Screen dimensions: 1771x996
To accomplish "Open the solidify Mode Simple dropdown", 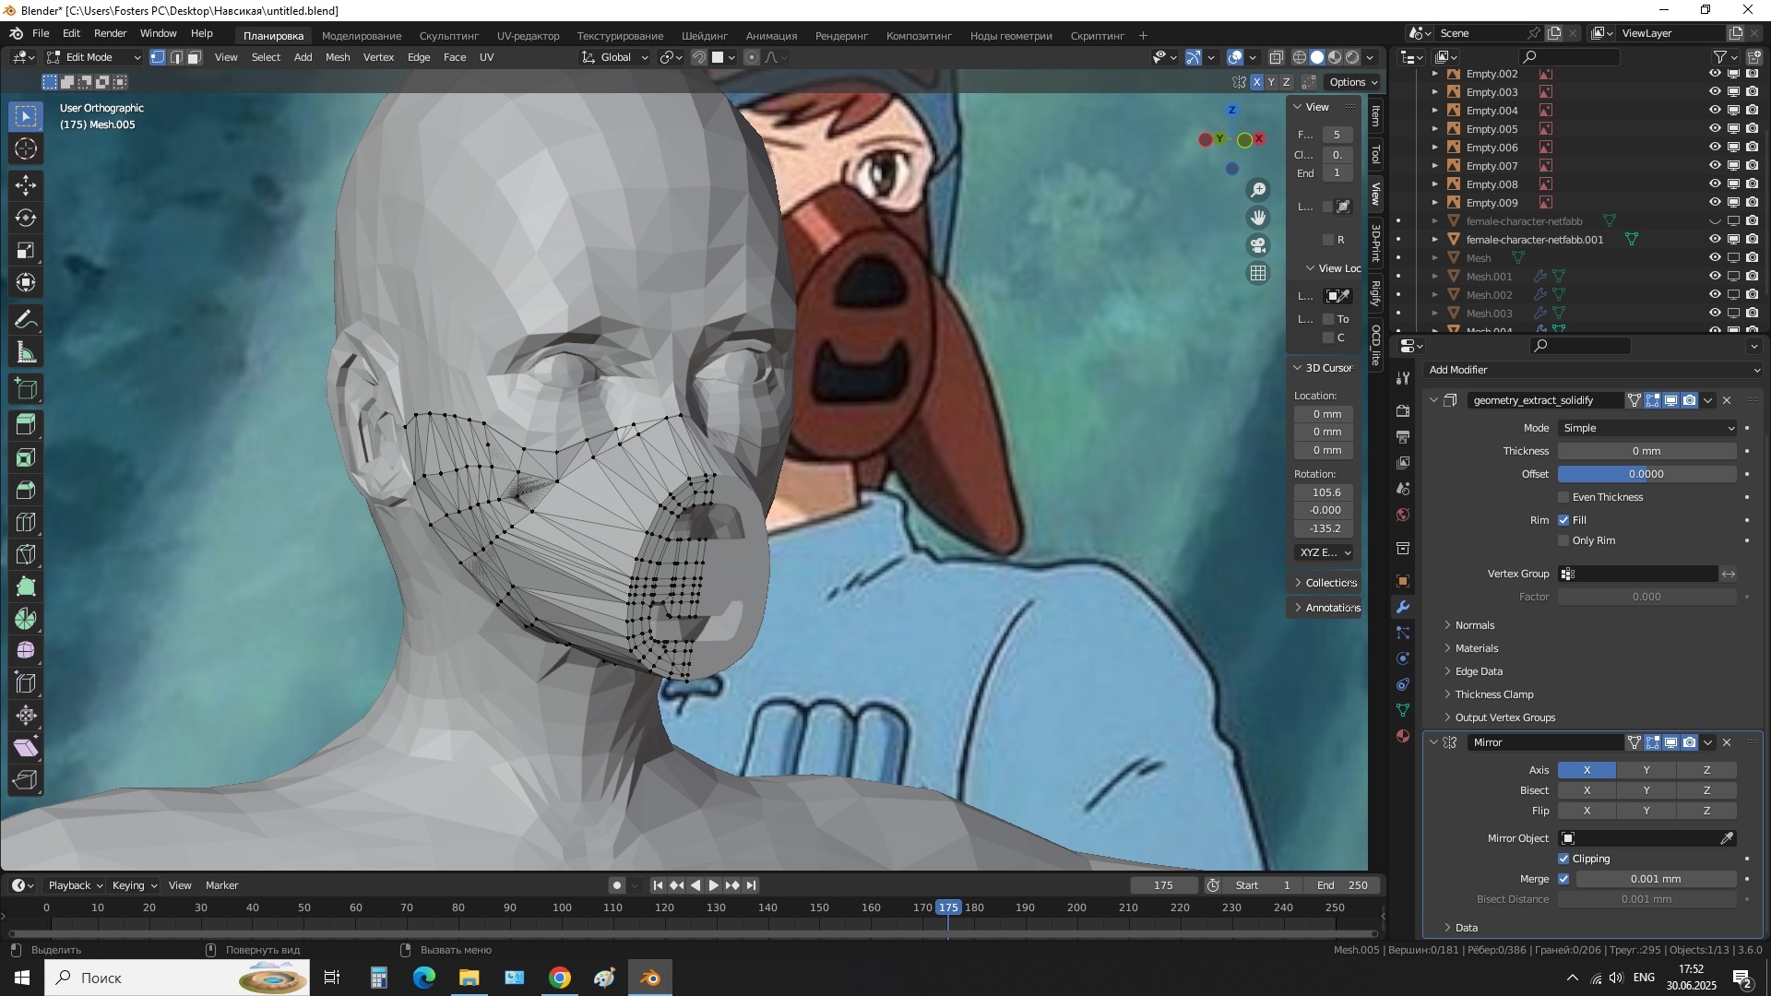I will [1646, 428].
